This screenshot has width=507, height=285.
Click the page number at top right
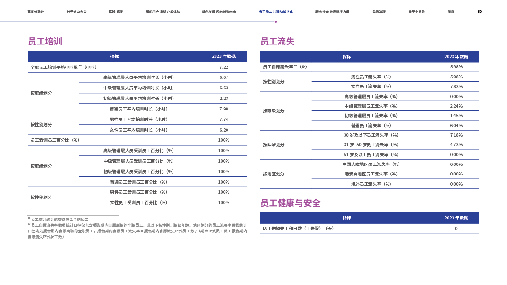click(479, 11)
